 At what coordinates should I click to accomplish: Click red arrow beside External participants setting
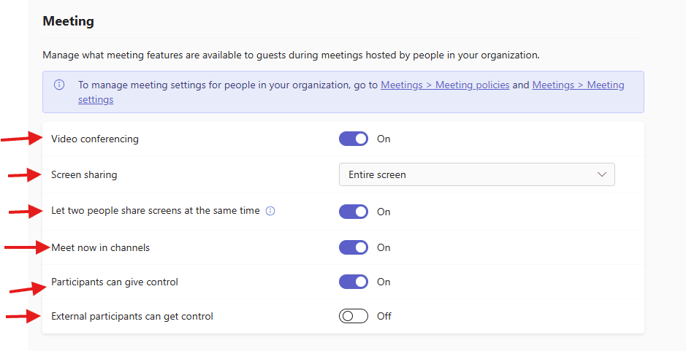point(24,316)
